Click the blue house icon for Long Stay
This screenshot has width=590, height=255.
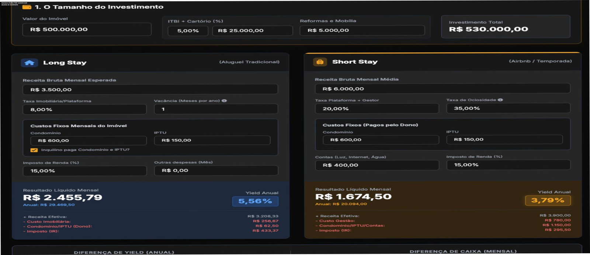29,63
